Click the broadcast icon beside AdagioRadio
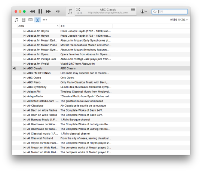202x172 pixels. pyautogui.click(x=24, y=96)
